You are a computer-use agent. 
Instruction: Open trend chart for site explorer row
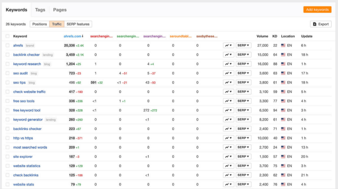point(228,157)
